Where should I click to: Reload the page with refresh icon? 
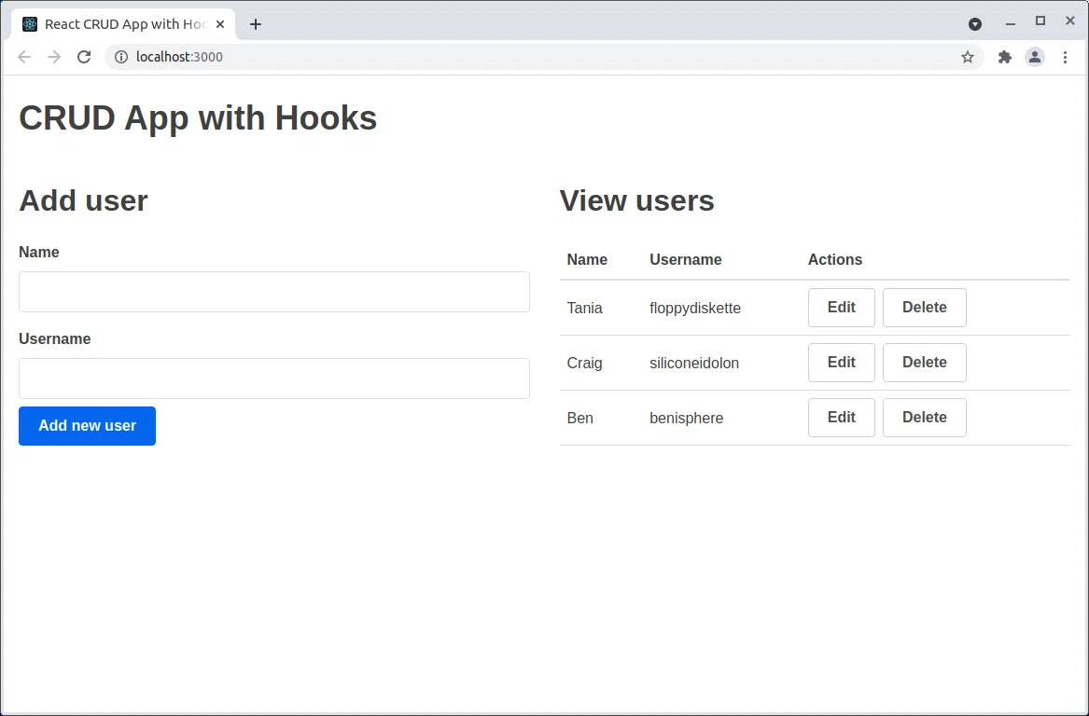(84, 57)
